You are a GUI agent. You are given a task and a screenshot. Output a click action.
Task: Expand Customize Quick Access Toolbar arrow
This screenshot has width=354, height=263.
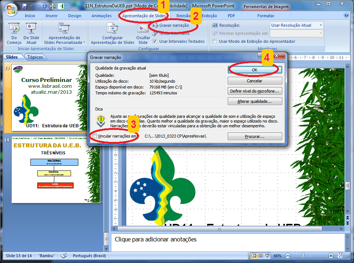coord(74,6)
